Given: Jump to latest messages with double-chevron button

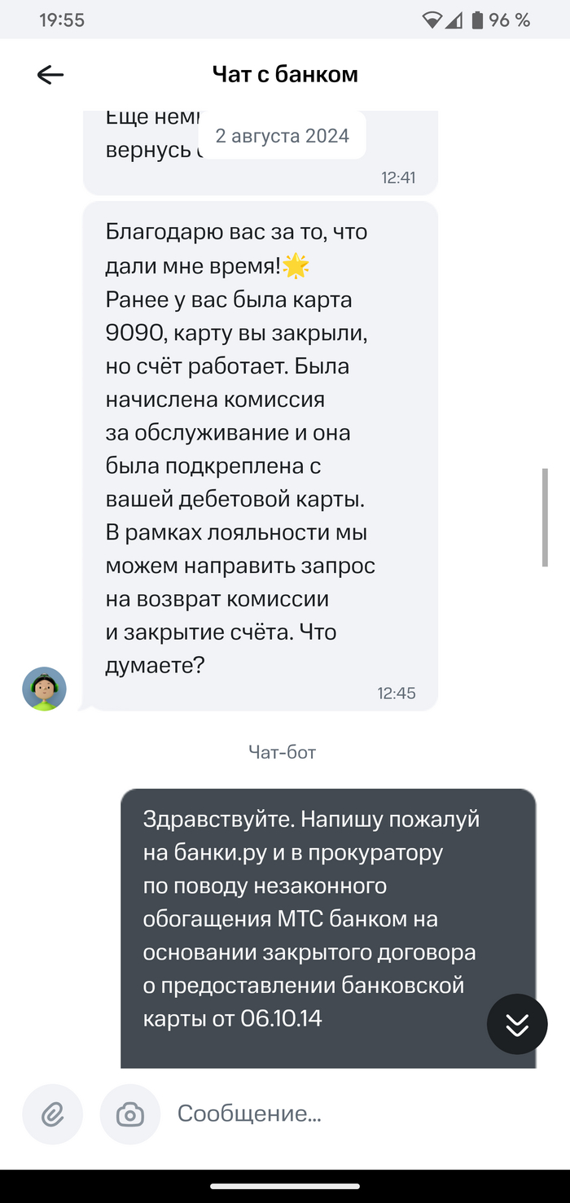Looking at the screenshot, I should [x=517, y=1025].
